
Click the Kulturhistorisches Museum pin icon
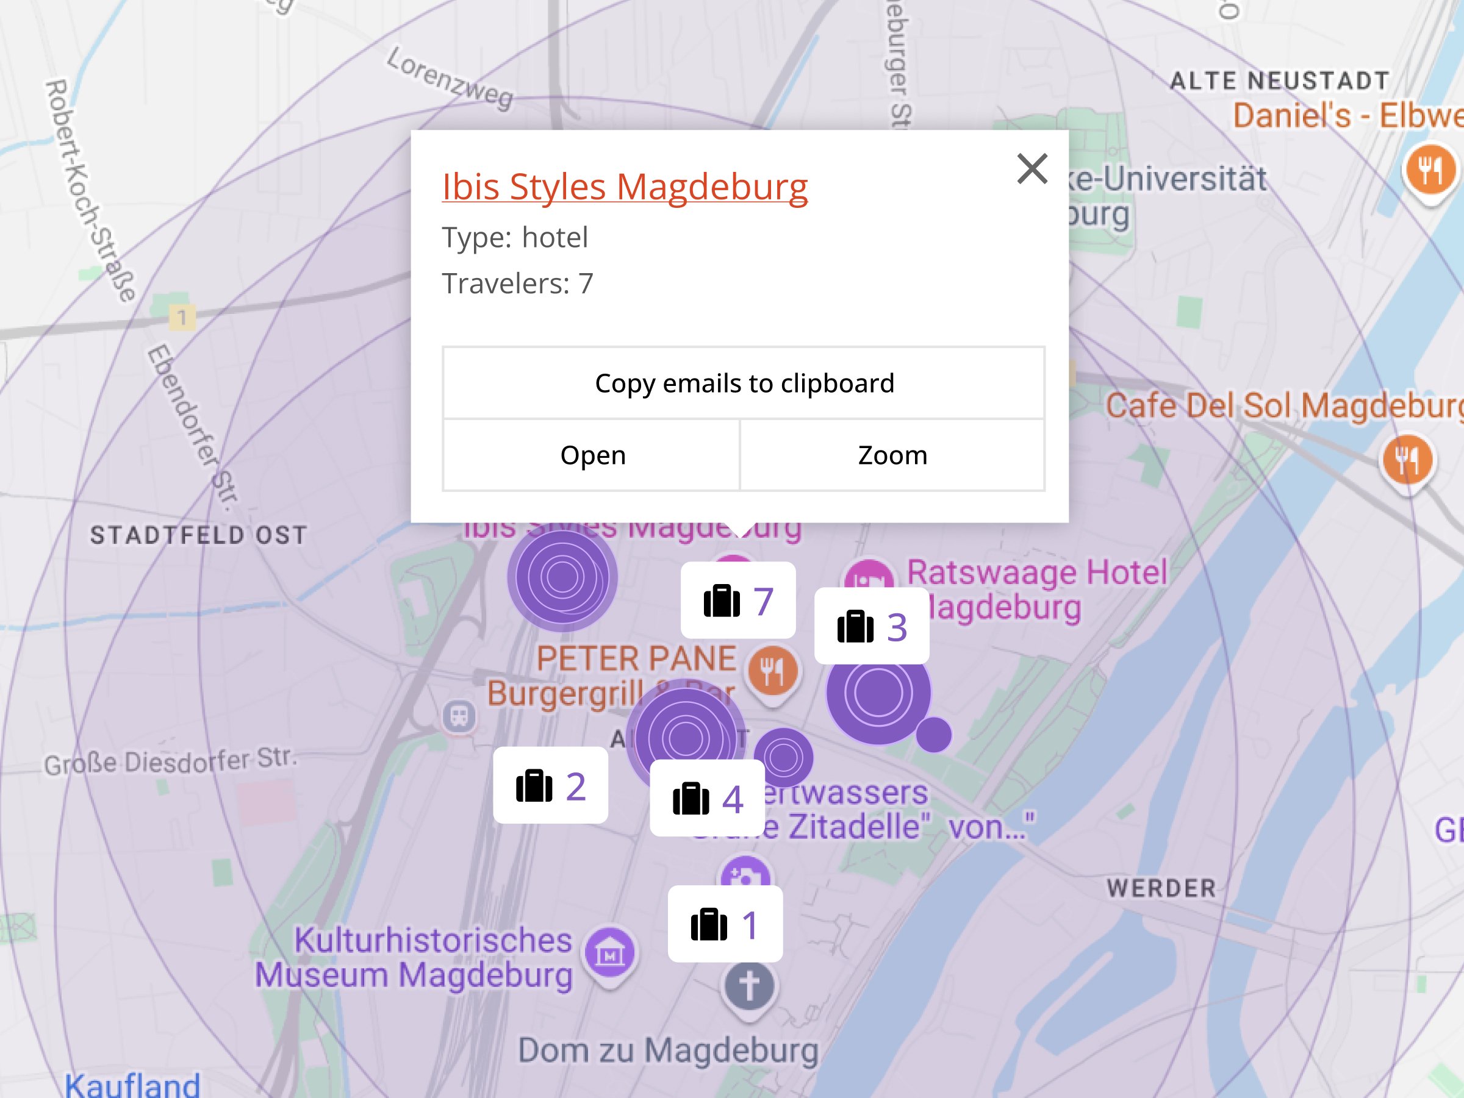point(609,954)
